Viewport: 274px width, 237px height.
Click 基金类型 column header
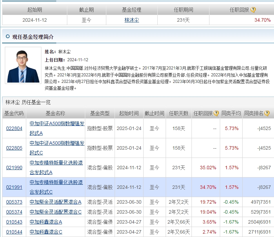tap(100, 114)
